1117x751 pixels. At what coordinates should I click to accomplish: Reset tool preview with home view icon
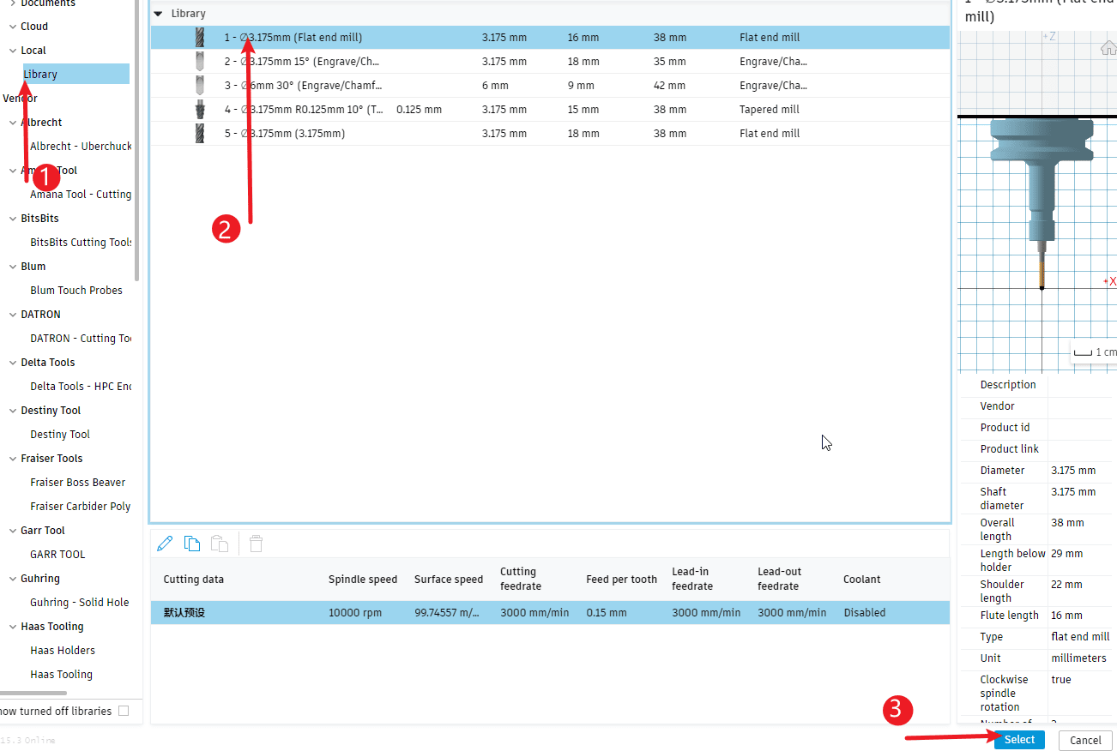coord(1108,48)
